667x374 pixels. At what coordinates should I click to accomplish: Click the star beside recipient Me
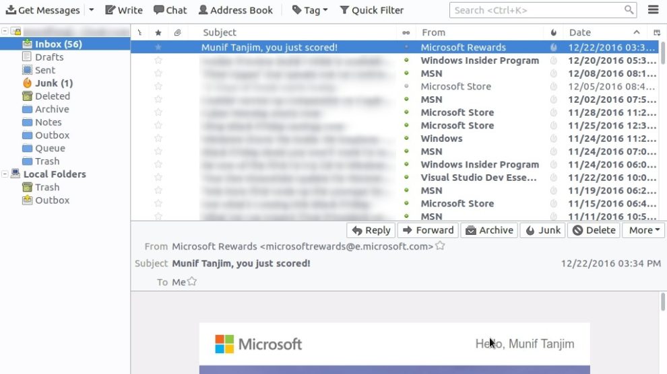pyautogui.click(x=192, y=281)
